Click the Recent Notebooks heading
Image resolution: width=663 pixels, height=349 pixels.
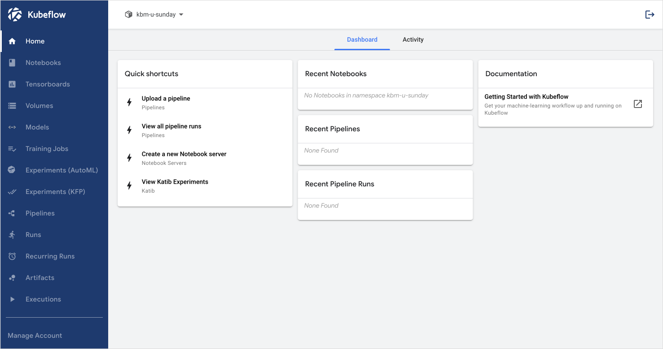pos(336,73)
